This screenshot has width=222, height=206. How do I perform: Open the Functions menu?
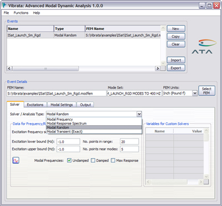coord(21,13)
